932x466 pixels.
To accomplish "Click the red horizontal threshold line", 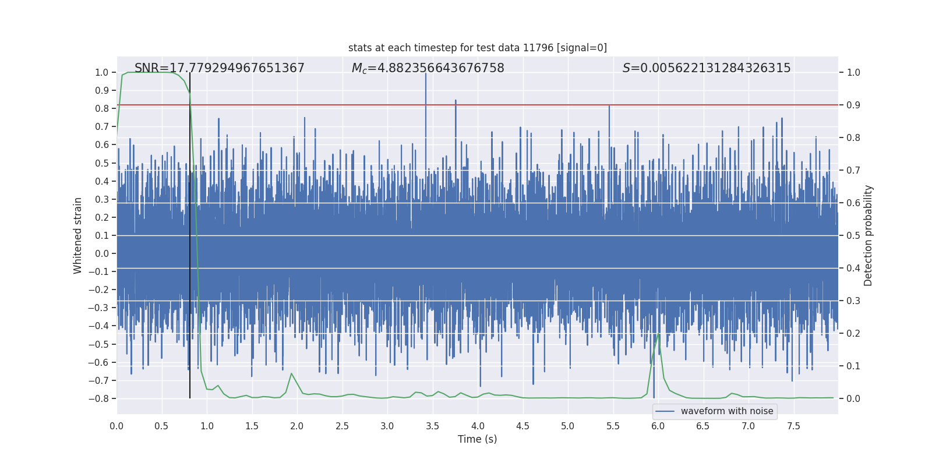I will click(524, 105).
